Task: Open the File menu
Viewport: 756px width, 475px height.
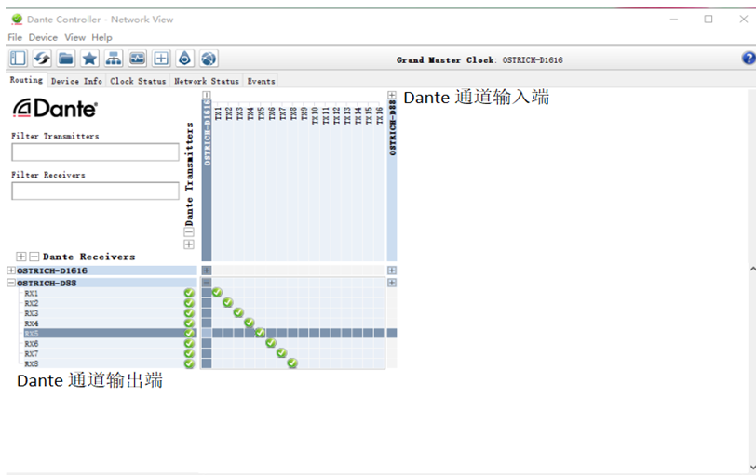Action: 15,37
